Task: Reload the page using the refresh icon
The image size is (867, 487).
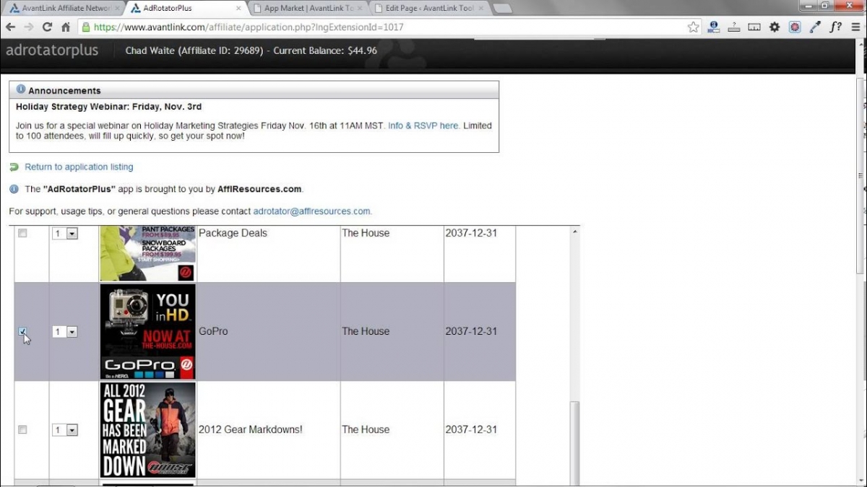Action: (x=47, y=27)
